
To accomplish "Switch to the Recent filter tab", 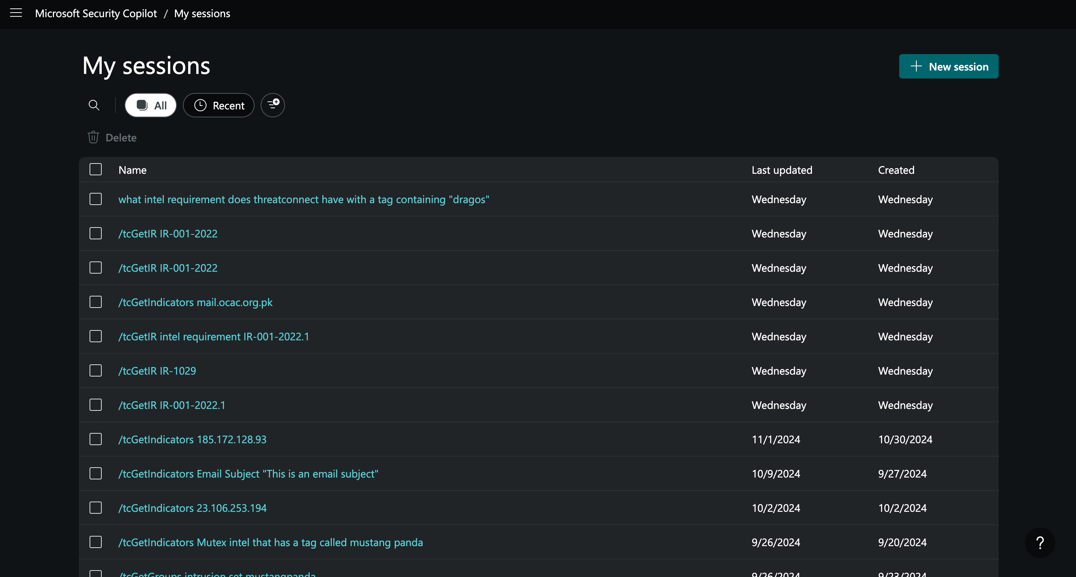I will (219, 105).
